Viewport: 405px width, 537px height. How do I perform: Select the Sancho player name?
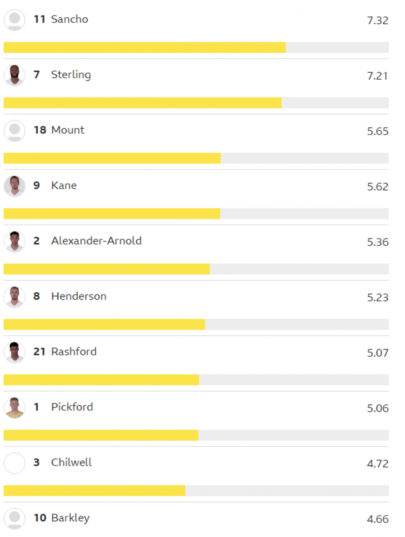(69, 19)
